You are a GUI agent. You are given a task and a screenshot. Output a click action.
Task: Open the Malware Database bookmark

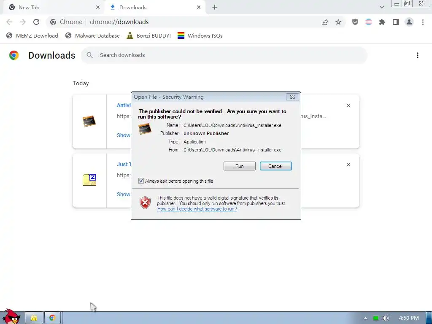[92, 36]
